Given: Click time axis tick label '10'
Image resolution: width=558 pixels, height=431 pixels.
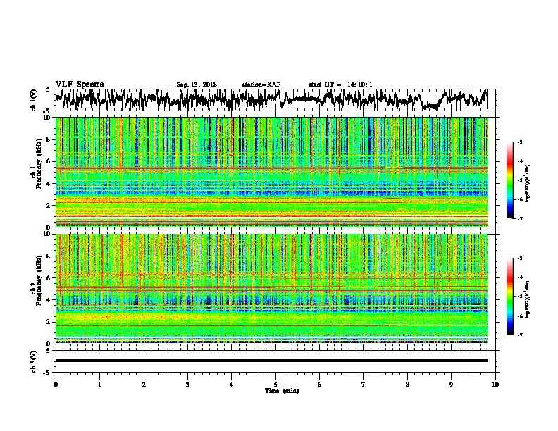Looking at the screenshot, I should [x=495, y=385].
